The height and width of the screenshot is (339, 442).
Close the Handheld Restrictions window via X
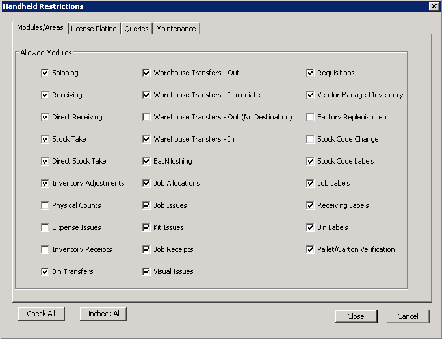tap(434, 6)
